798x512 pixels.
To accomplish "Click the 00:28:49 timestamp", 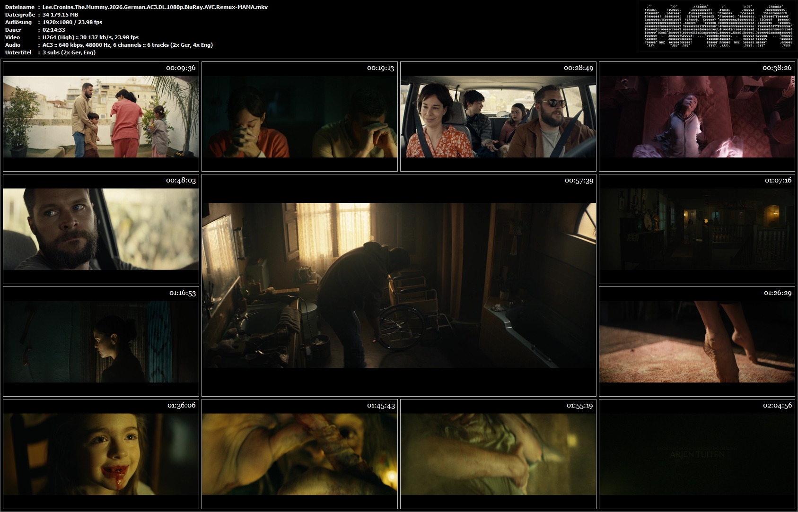I will [x=579, y=68].
